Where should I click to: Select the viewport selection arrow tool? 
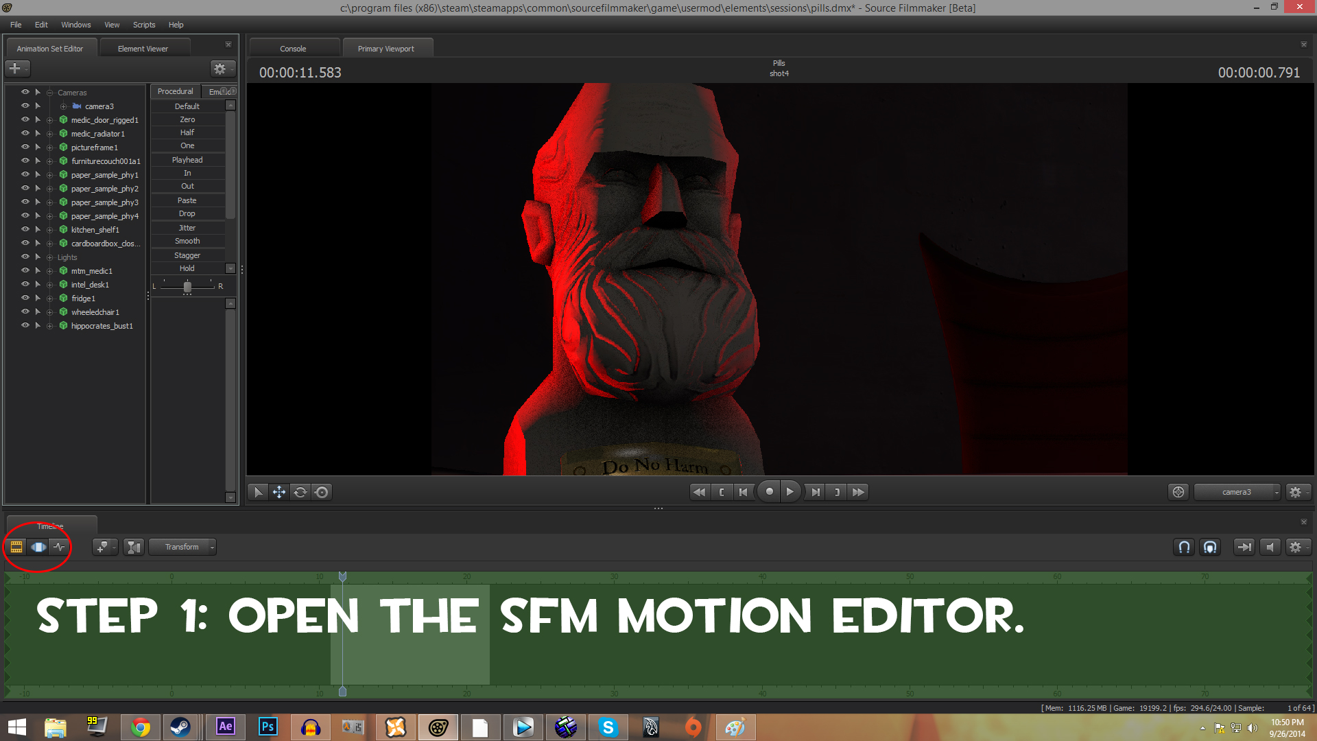coord(258,492)
